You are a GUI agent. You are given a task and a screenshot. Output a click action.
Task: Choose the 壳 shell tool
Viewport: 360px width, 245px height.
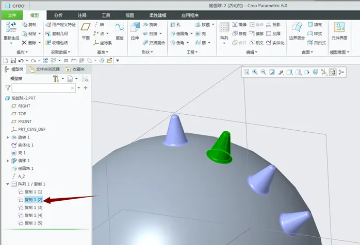[x=201, y=33]
